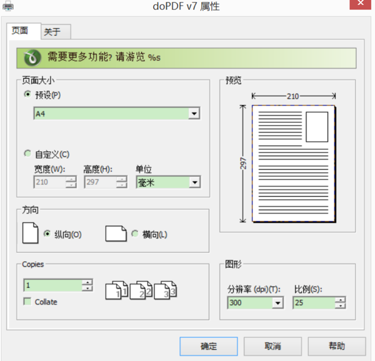Increase copies with the spinner up arrow
Image resolution: width=375 pixels, height=361 pixels.
[87, 282]
